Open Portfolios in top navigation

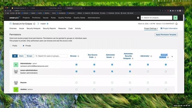(36, 18)
